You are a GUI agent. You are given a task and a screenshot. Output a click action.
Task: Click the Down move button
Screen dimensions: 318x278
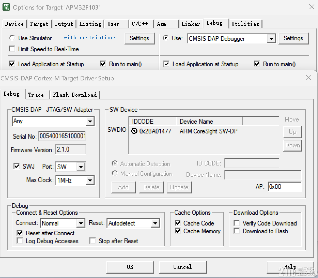[x=292, y=145]
